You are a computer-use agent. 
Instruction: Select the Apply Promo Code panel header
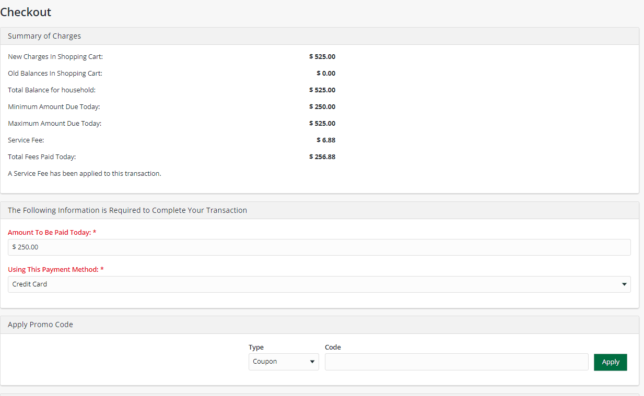point(40,325)
